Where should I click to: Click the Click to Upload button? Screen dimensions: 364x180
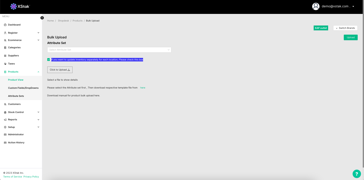click(x=60, y=70)
